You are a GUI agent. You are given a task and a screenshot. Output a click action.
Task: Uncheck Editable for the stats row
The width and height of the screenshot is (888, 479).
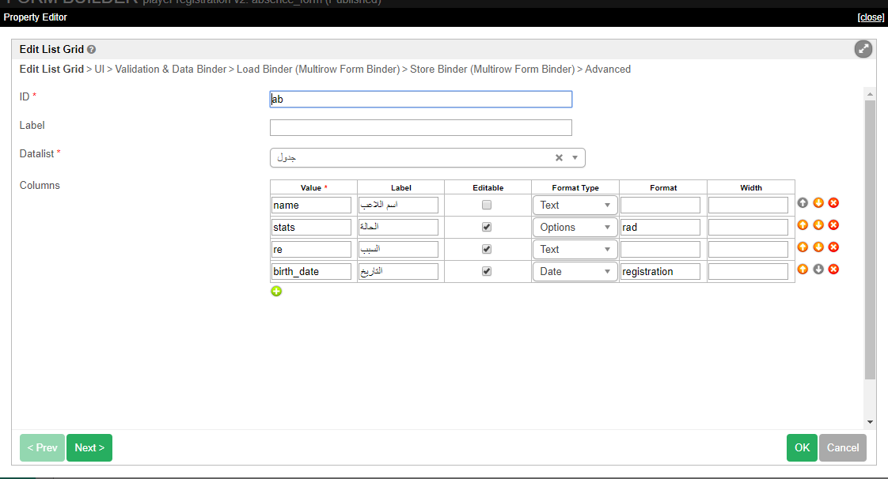coord(487,227)
